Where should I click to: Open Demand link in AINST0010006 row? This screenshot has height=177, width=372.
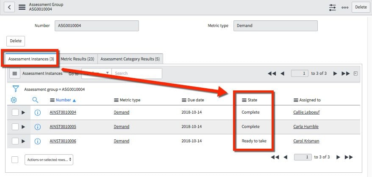pyautogui.click(x=122, y=141)
